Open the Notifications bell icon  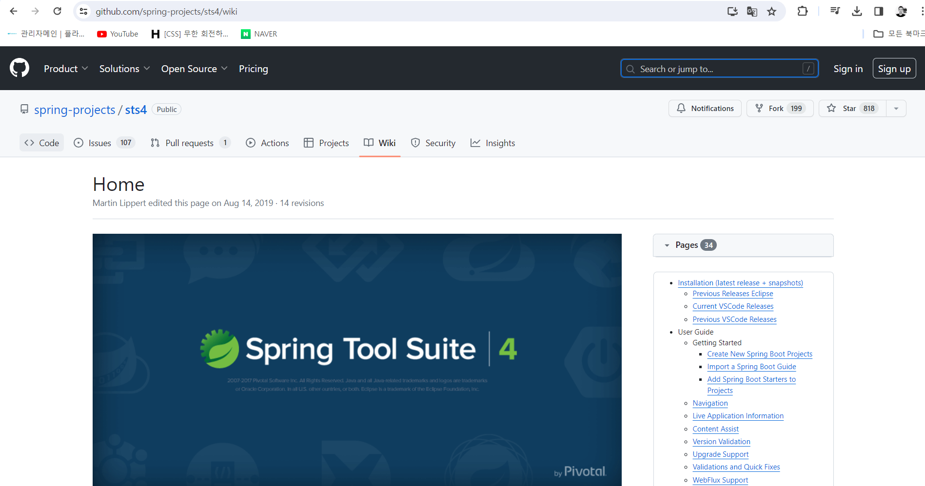681,108
